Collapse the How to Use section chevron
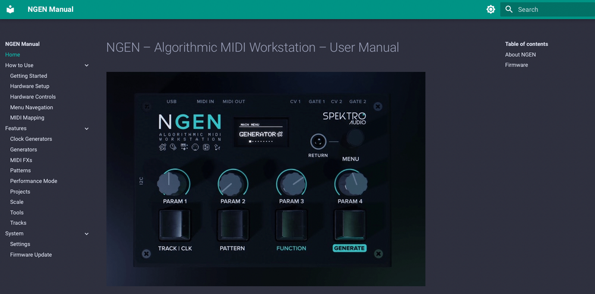The image size is (595, 294). pos(86,65)
